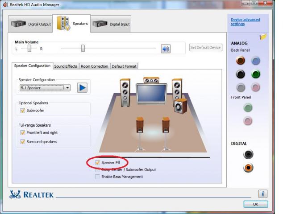Click the pink back panel audio jack
Viewport: 283px width, 214px height.
(x=256, y=87)
